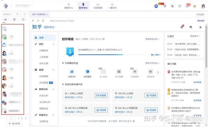
Task: Open 查看等级说明 link
Action: coord(152,39)
